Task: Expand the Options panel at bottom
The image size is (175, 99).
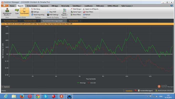Action: click(5, 87)
